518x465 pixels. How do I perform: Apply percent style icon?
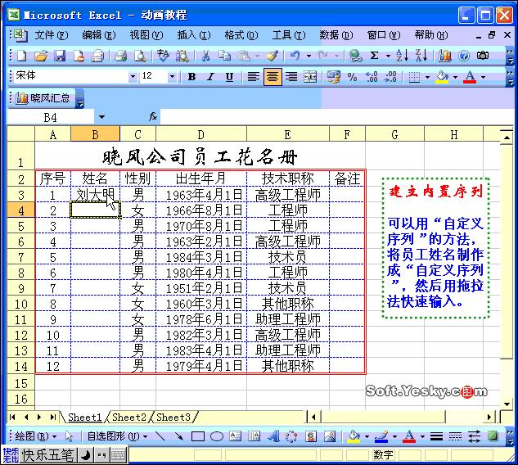click(352, 77)
